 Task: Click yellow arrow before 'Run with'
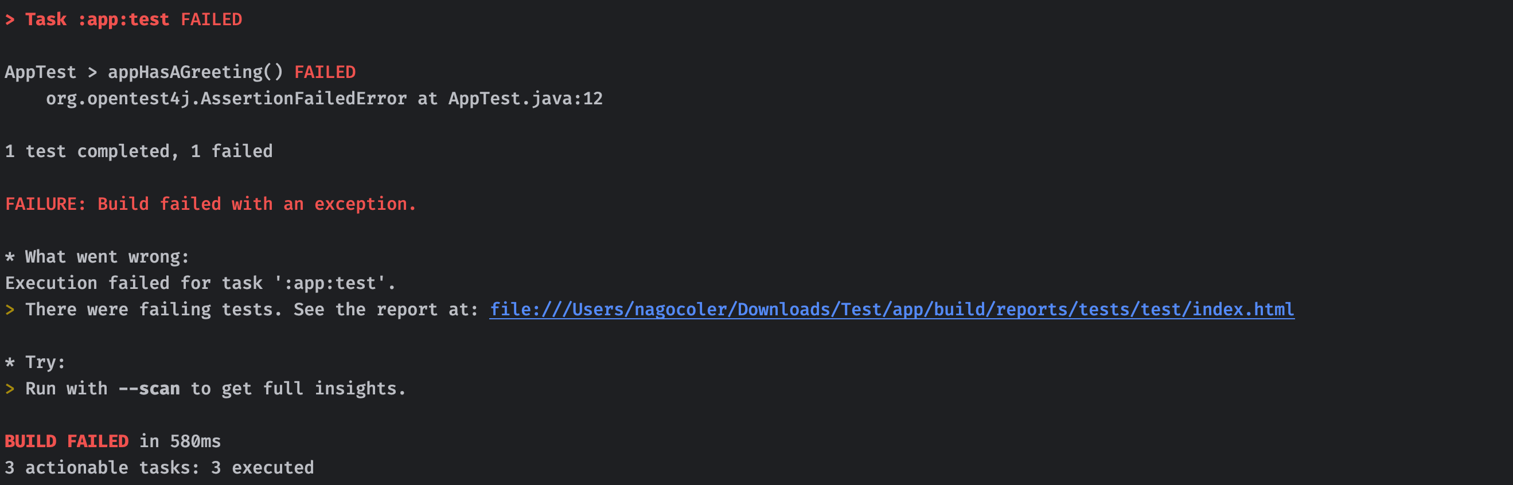pos(9,389)
